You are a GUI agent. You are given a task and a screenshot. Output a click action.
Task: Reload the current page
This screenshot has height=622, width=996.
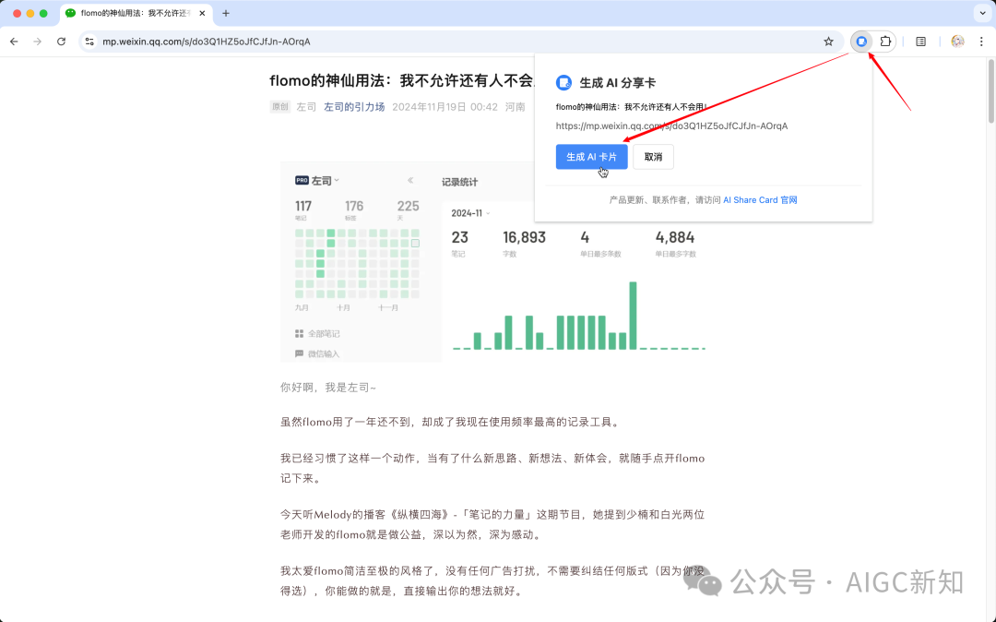(61, 42)
